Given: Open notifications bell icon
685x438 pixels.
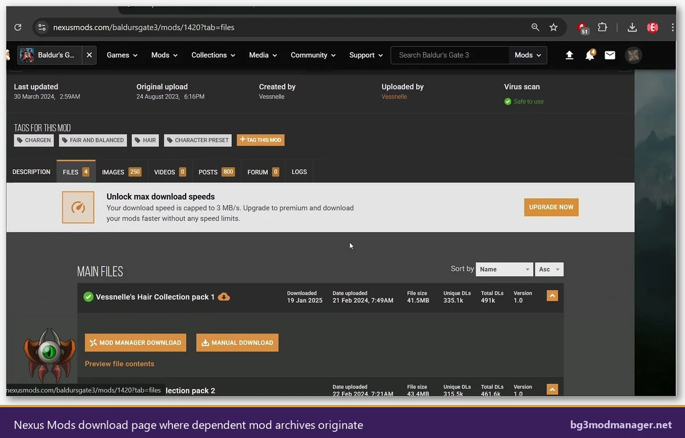Looking at the screenshot, I should 590,55.
